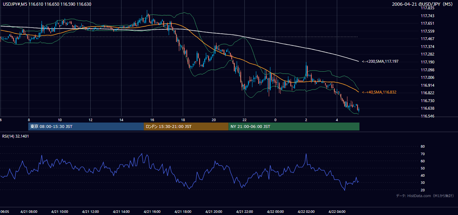
Task: Click the RSI(14) 32.1401 indicator label
Action: [15, 136]
